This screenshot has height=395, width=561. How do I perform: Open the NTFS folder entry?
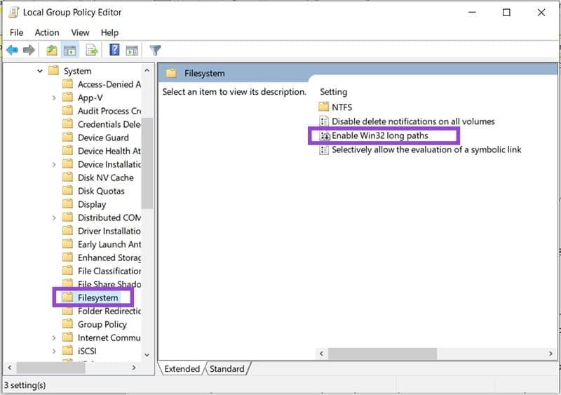[x=342, y=107]
